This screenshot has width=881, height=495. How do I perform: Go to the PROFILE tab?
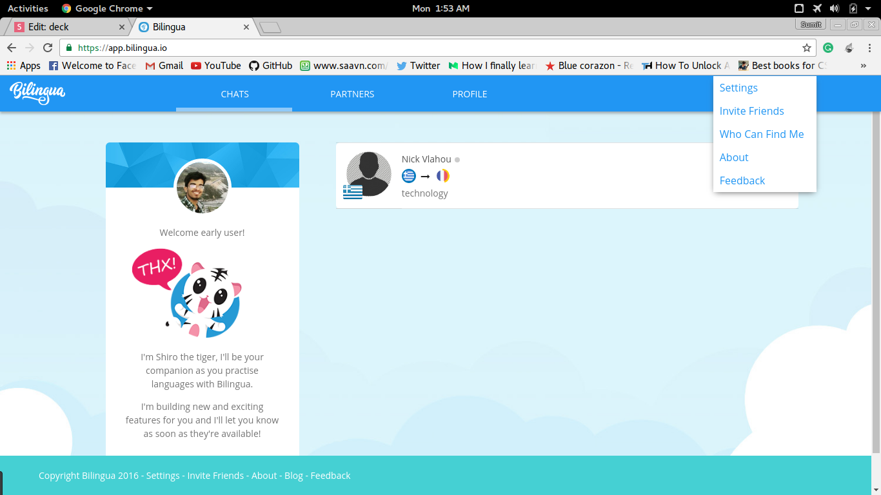[470, 94]
